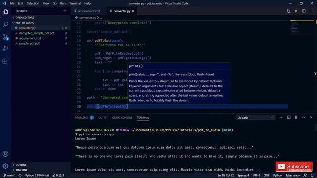Viewport: 317px width, 178px height.
Task: Click the YouTube Subscribe button
Action: 294,167
